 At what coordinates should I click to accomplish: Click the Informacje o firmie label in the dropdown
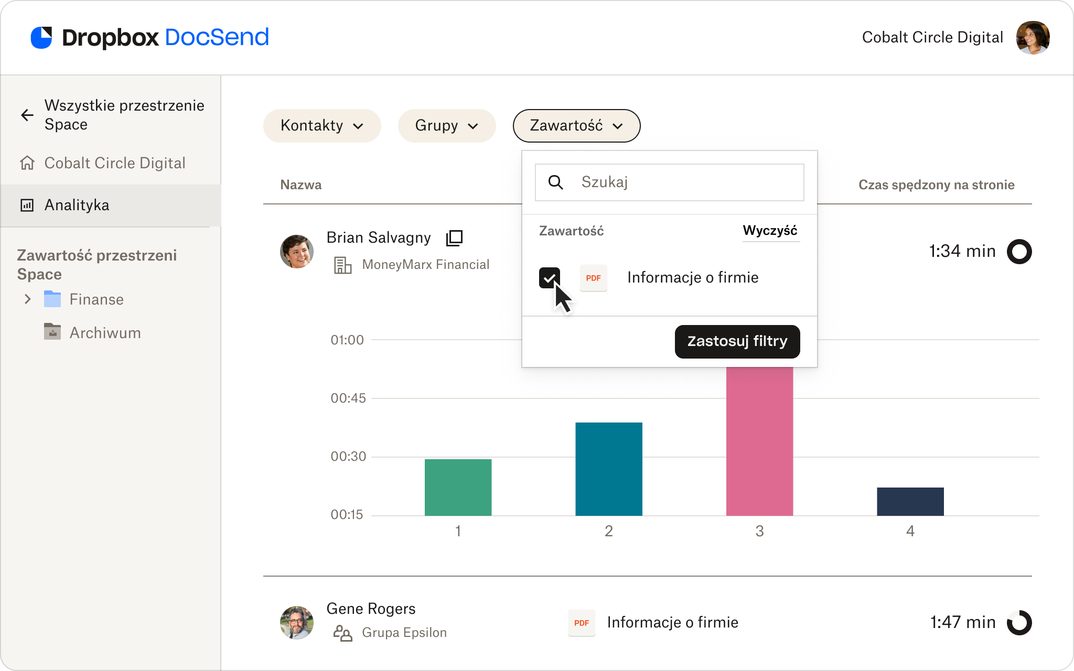point(693,278)
